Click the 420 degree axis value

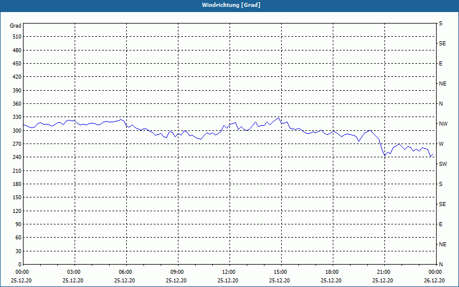click(17, 77)
